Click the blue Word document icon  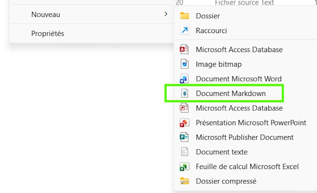184,79
